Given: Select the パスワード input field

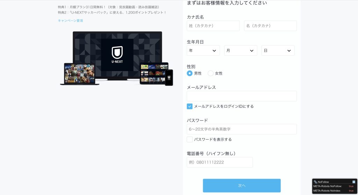Looking at the screenshot, I should pos(242,129).
